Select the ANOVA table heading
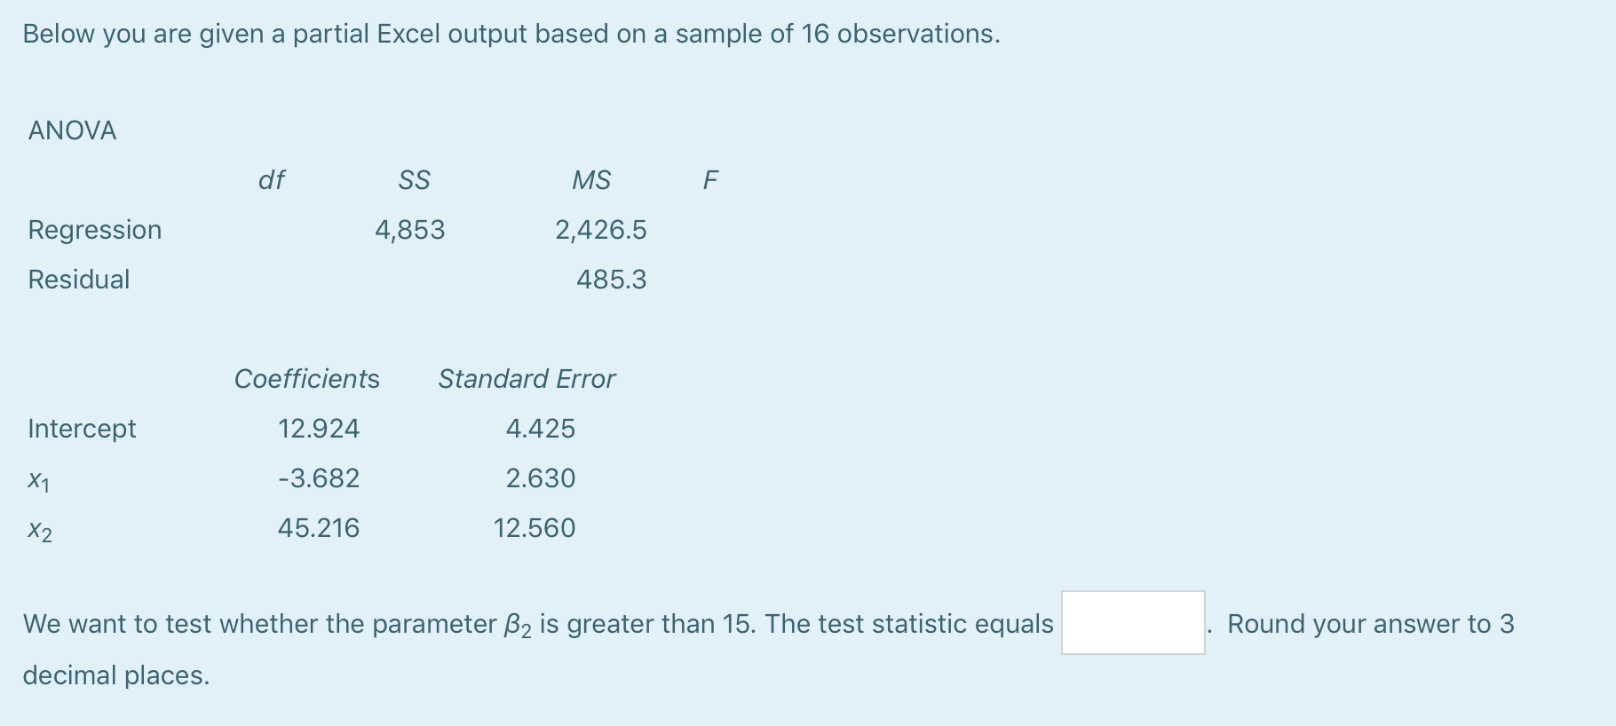 click(x=71, y=130)
